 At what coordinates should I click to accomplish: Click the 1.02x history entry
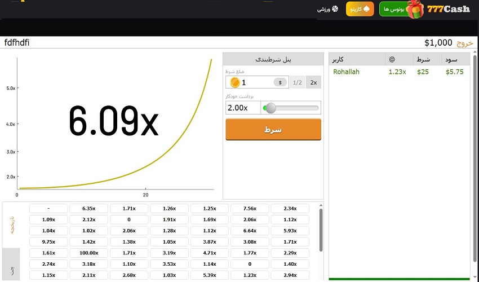[89, 231]
